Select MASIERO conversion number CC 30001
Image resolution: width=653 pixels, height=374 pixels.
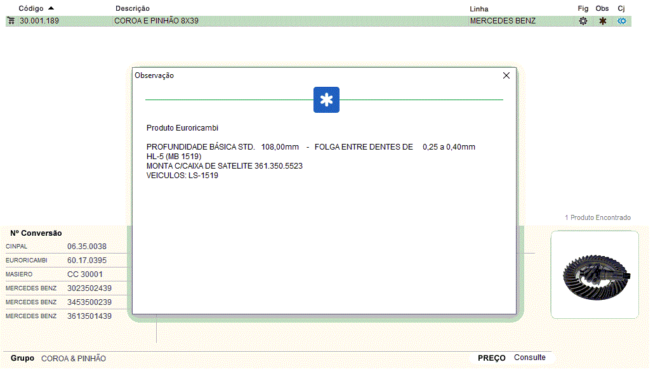click(x=84, y=274)
